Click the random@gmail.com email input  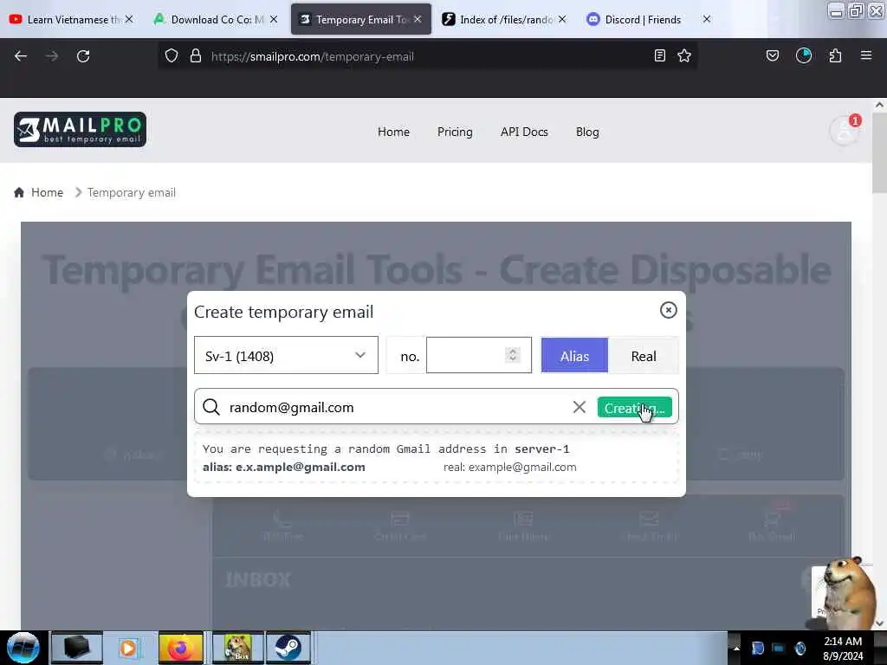click(x=396, y=407)
